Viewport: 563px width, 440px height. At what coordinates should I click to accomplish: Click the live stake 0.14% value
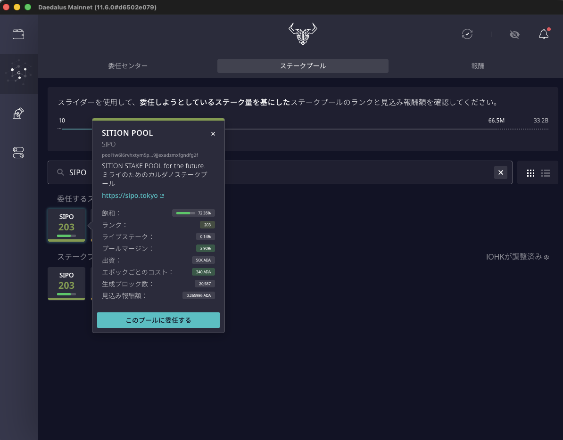(x=206, y=236)
